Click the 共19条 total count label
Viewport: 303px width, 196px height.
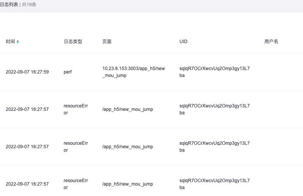(29, 5)
